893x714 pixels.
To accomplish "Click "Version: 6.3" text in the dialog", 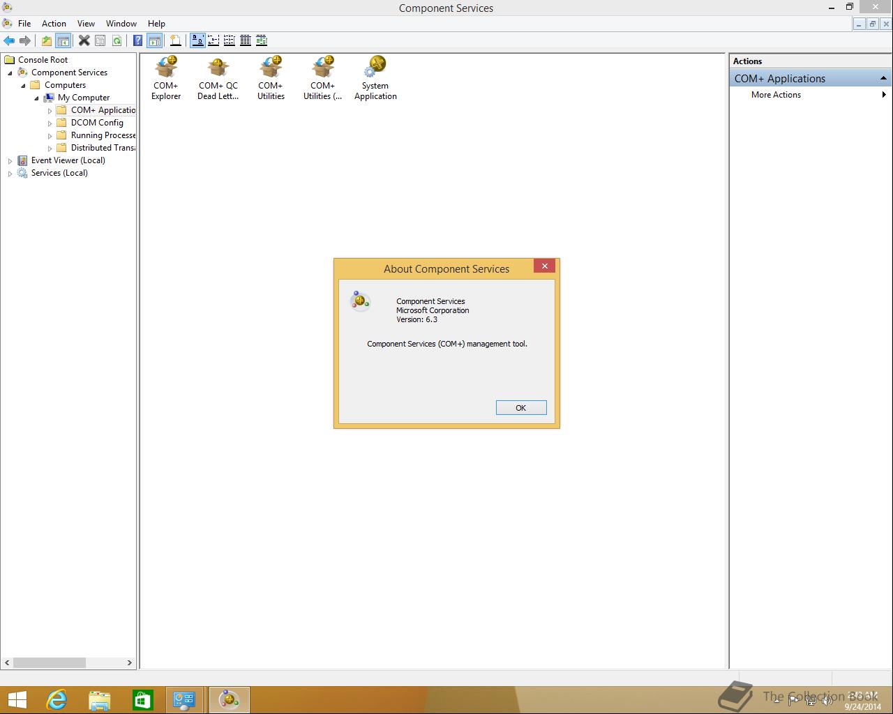I will (417, 319).
